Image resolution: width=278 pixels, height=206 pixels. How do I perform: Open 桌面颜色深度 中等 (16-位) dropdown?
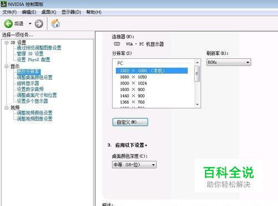click(134, 164)
